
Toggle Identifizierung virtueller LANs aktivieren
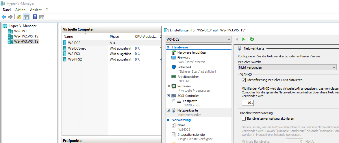click(244, 80)
